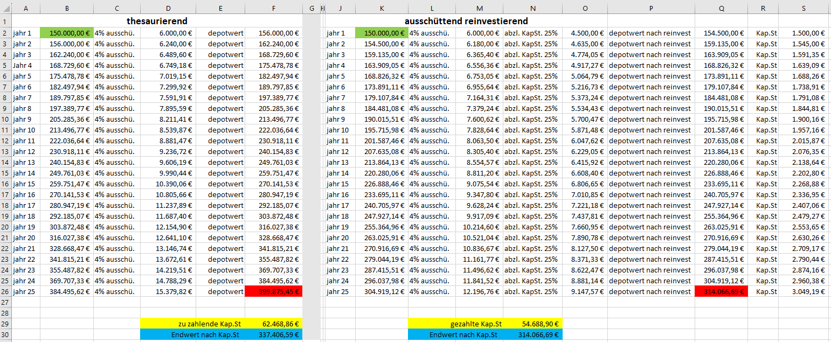Select cell 1.500,00 € in column S
The width and height of the screenshot is (831, 342).
click(x=805, y=33)
